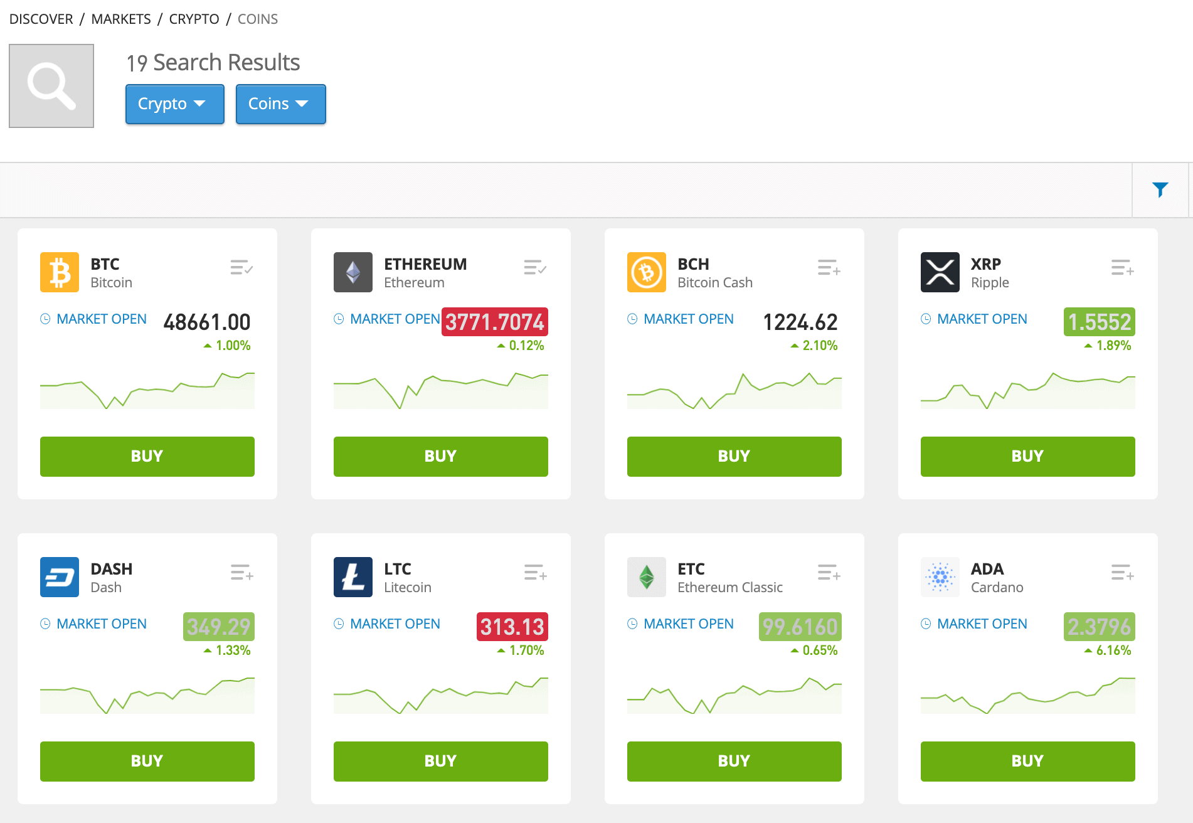Click DASH price 349.29

(x=219, y=627)
